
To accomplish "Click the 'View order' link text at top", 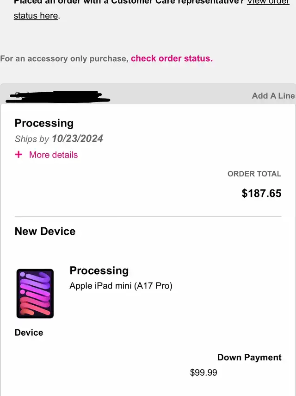I will click(x=268, y=2).
